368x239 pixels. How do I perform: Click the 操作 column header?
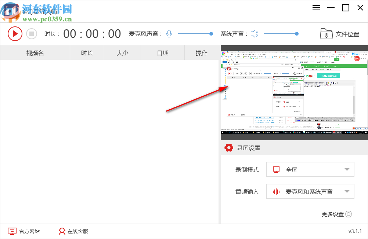[202, 52]
